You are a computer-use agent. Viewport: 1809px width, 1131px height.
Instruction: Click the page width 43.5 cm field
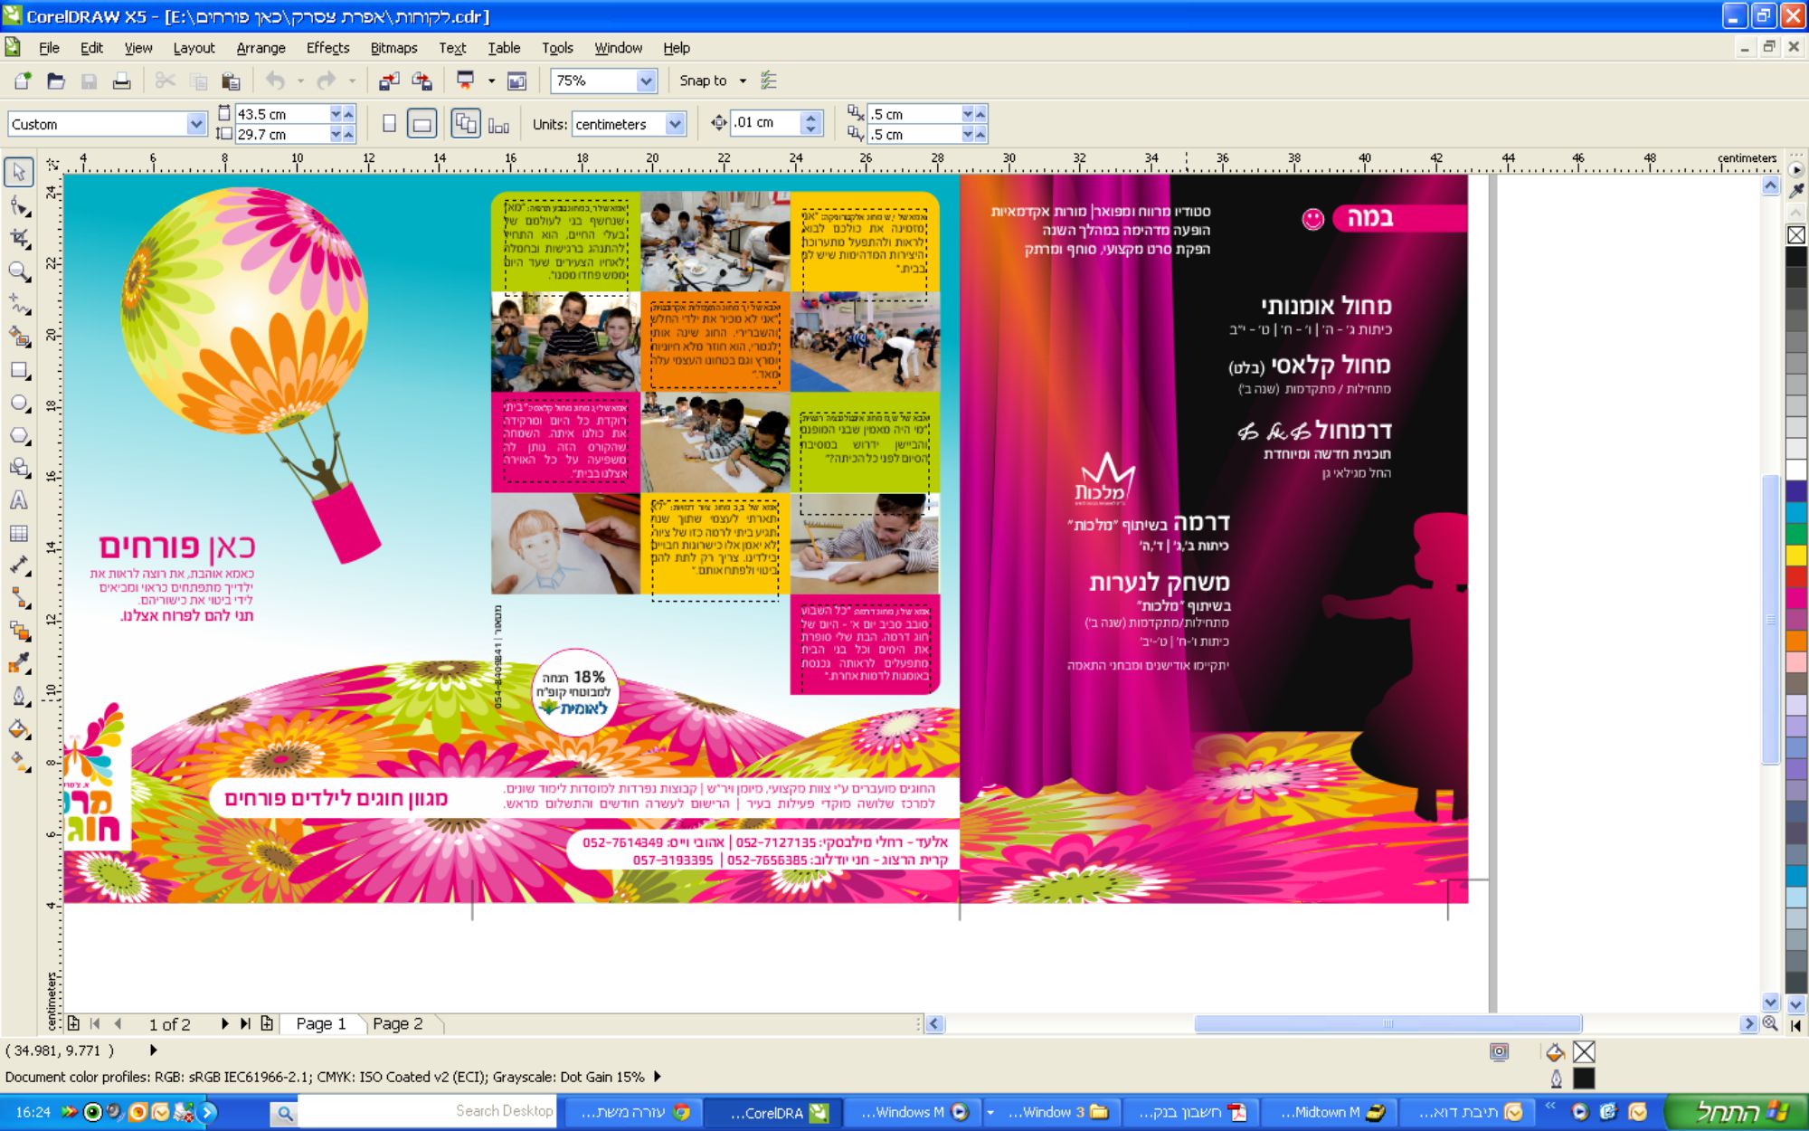click(280, 114)
